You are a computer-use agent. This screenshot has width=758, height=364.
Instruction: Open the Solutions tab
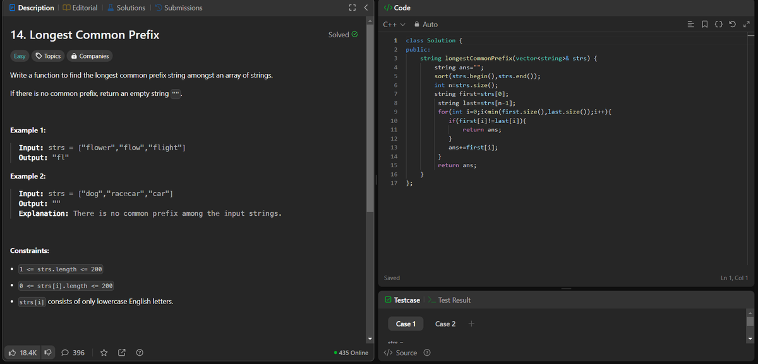pos(126,8)
